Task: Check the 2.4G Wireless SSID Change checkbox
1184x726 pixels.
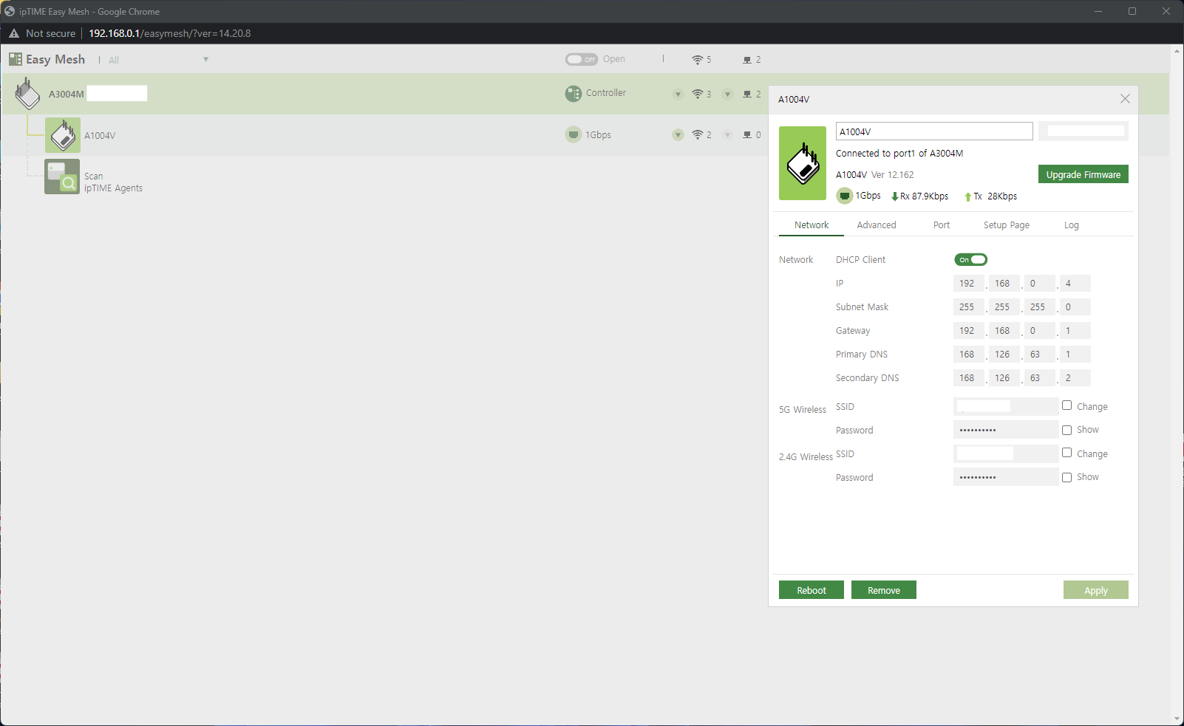Action: [1066, 453]
